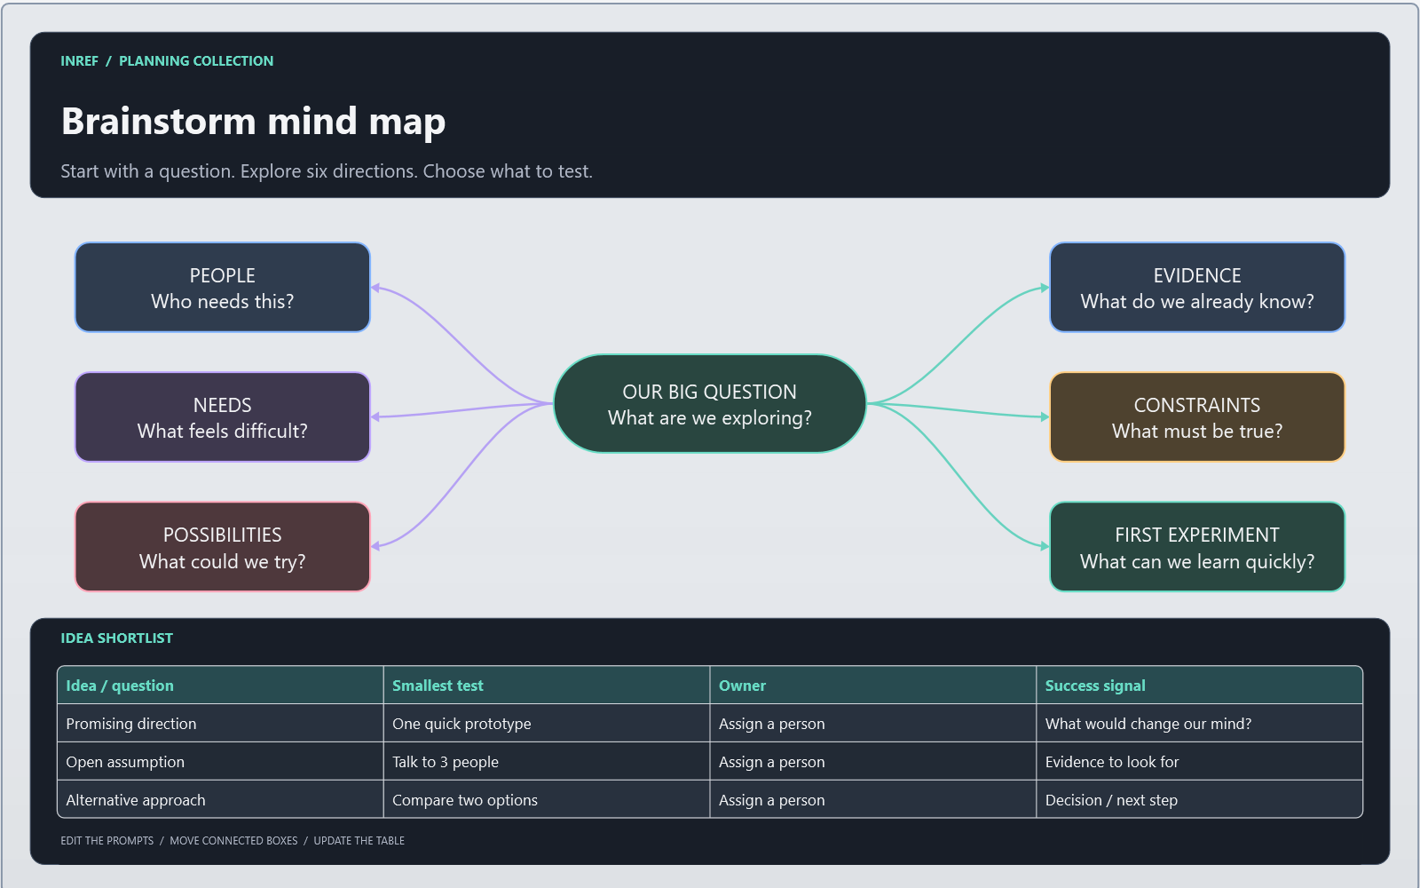Select the EVIDENCE 'What do we already know?' box
The height and width of the screenshot is (888, 1420).
pos(1197,288)
